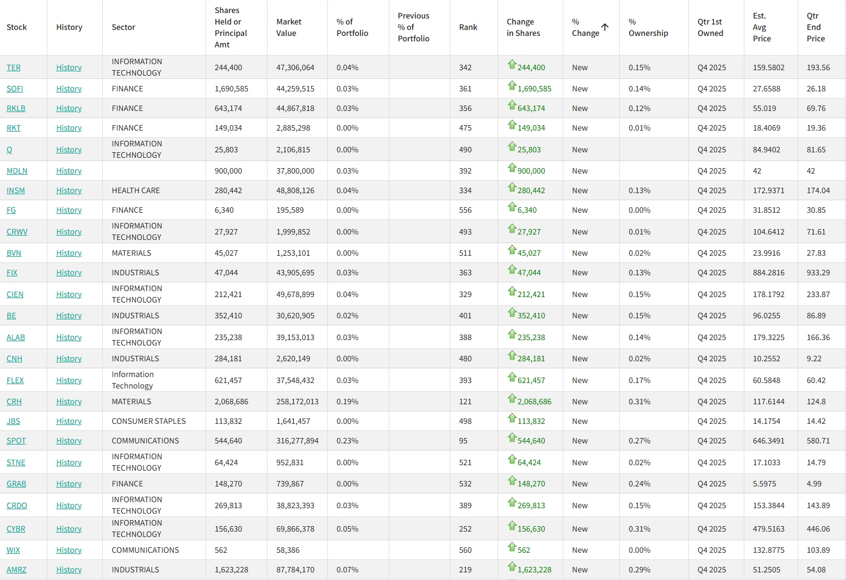Sort by the Sector column header
This screenshot has height=580, width=846.
tap(123, 27)
